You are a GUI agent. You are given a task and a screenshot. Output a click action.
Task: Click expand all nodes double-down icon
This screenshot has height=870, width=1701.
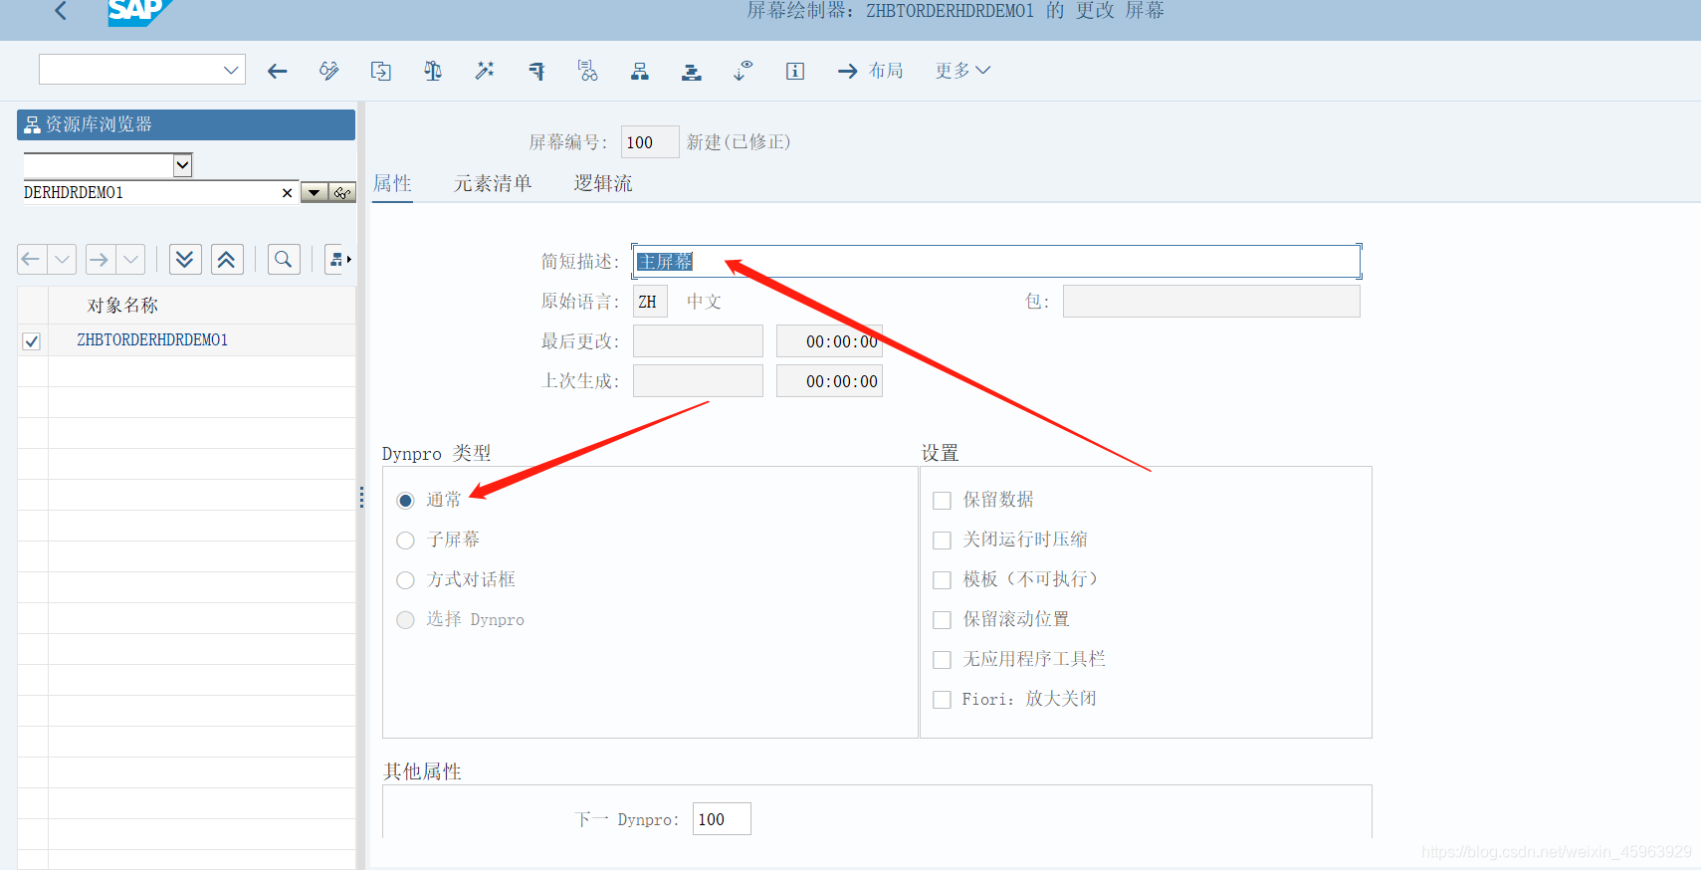185,260
